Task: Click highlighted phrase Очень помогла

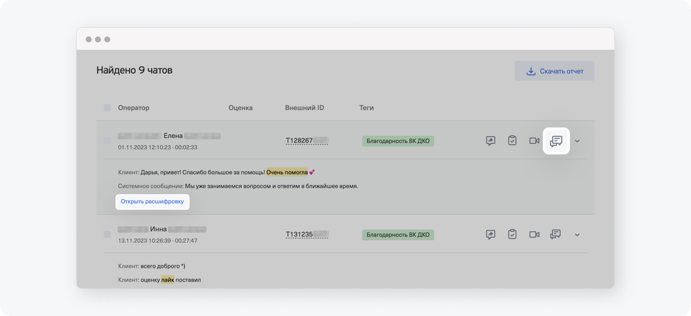Action: tap(287, 172)
